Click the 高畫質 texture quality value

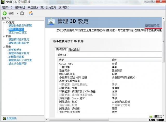tap(116, 88)
